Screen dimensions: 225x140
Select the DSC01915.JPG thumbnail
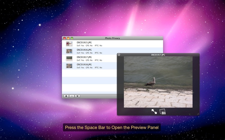pyautogui.click(x=69, y=44)
